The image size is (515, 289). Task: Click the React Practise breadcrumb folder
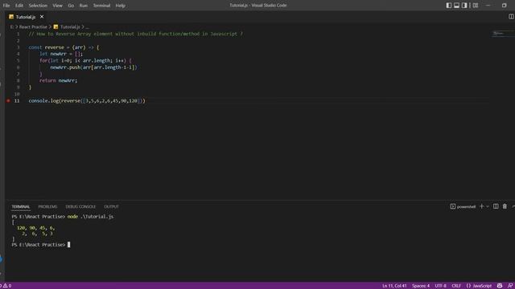click(x=33, y=26)
